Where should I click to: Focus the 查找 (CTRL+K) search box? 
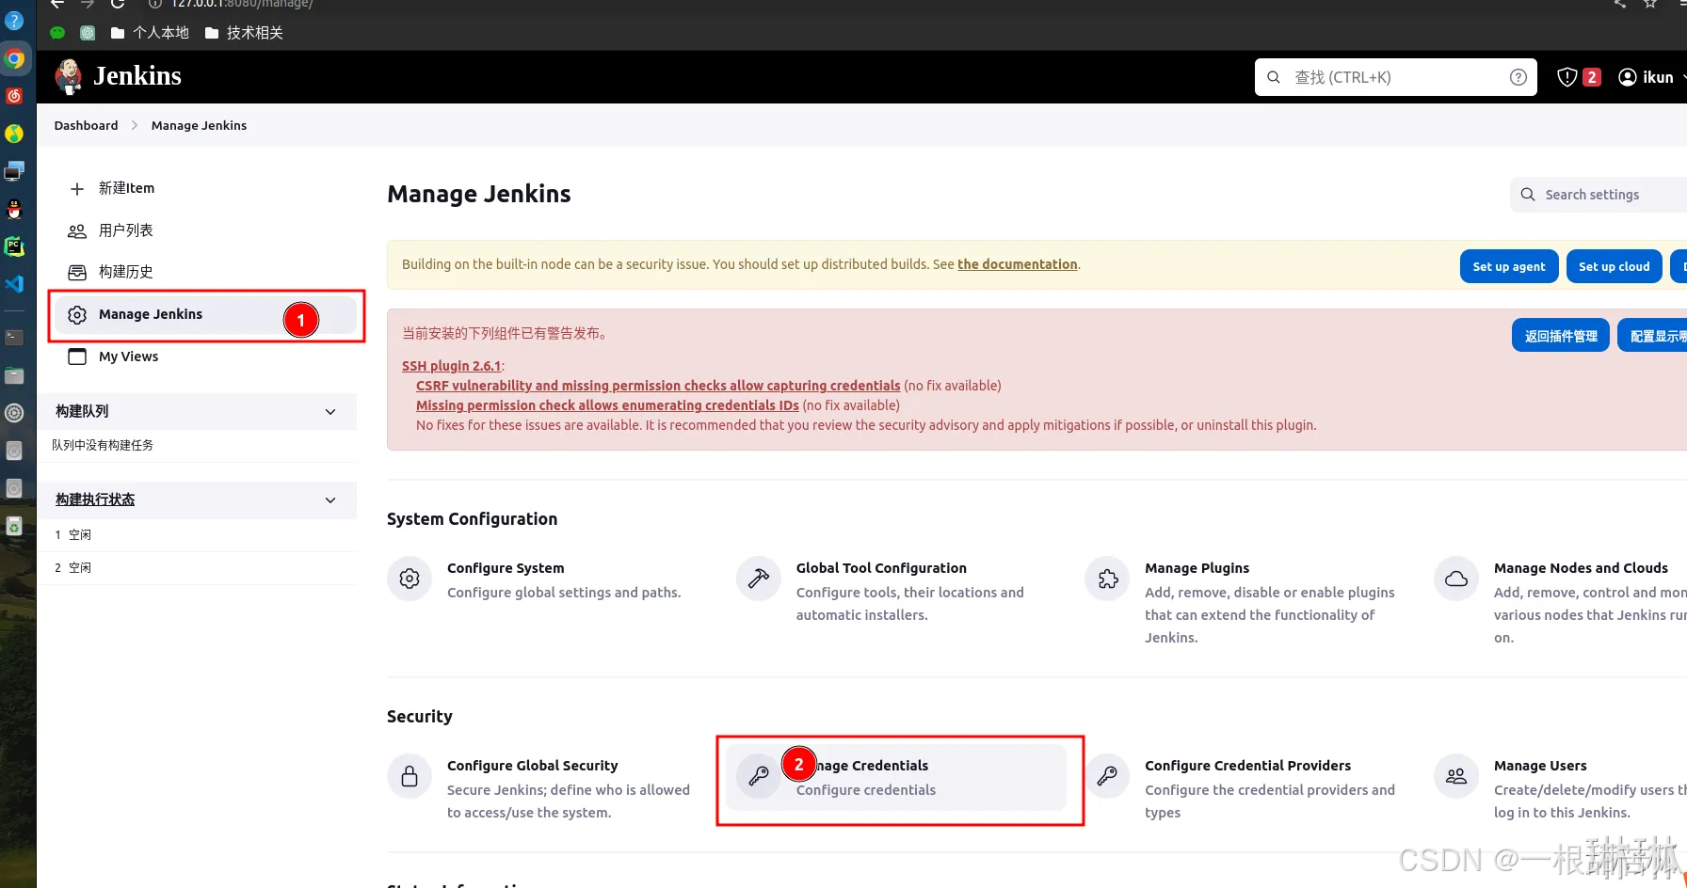coord(1395,77)
